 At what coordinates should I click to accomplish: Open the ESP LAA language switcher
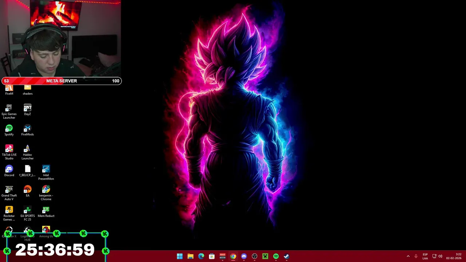tap(425, 256)
